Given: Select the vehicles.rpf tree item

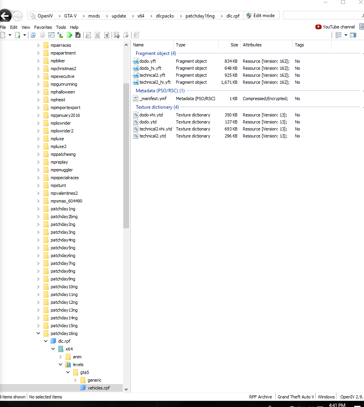Looking at the screenshot, I should 98,388.
